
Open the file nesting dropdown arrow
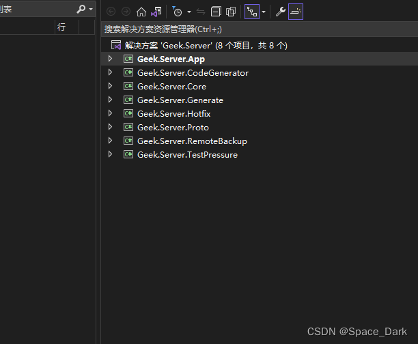coord(264,12)
